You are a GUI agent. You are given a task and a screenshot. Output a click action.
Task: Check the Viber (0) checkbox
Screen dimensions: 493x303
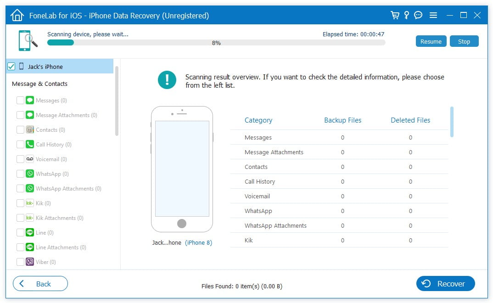coord(21,262)
